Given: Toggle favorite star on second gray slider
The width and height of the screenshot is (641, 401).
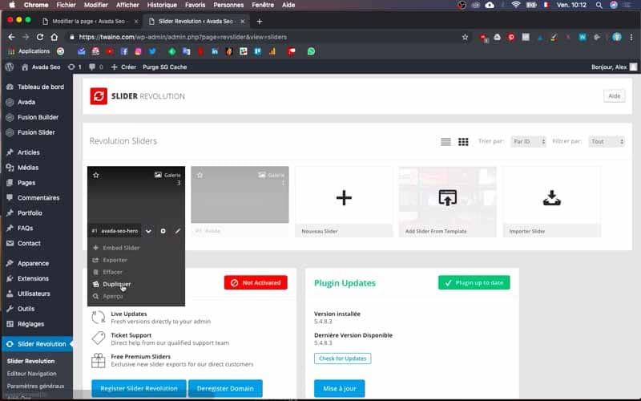Looking at the screenshot, I should 200,175.
